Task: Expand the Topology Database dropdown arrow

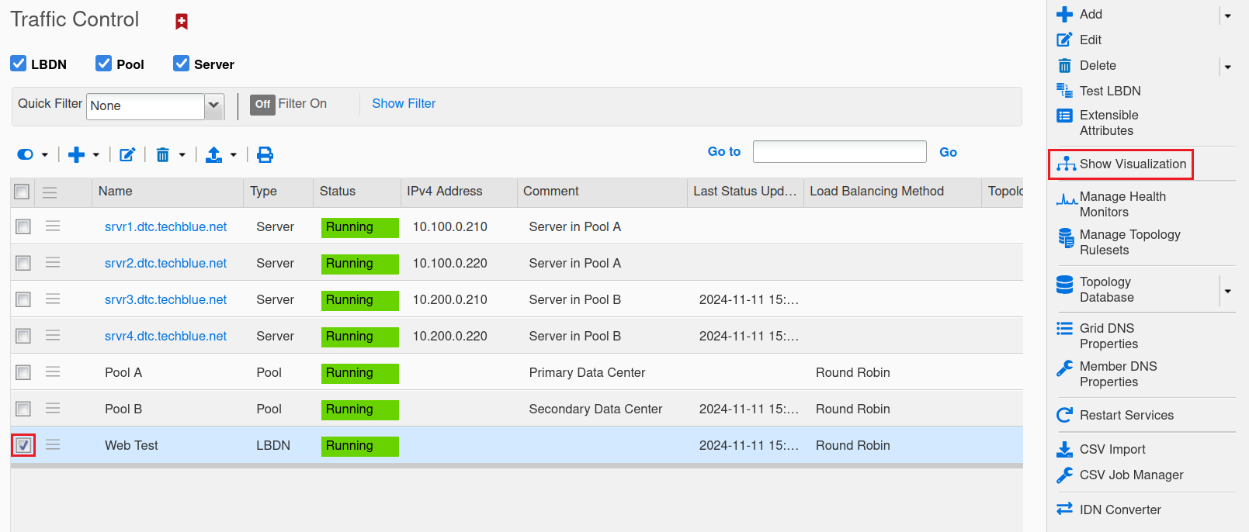Action: tap(1227, 292)
